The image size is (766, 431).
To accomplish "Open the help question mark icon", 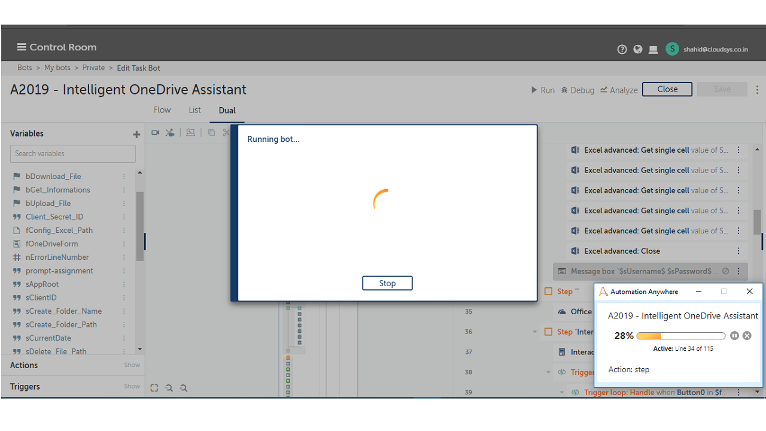I will (622, 50).
